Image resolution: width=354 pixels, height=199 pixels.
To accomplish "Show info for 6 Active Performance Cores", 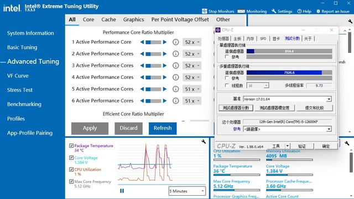I will [x=176, y=101].
